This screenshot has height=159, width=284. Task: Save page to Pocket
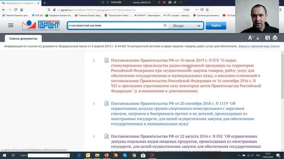(x=202, y=10)
